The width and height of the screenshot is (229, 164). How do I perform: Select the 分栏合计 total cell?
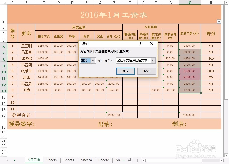tap(22, 115)
